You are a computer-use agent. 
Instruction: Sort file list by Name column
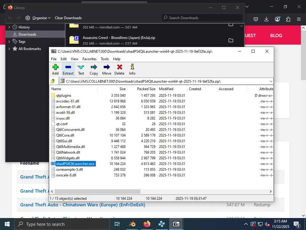click(74, 89)
